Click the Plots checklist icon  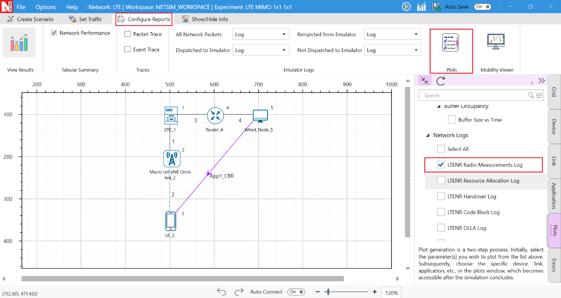tap(450, 43)
